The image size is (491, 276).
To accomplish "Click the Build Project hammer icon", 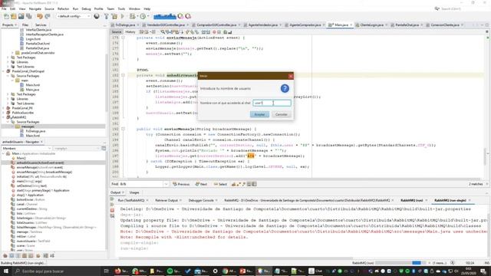I will pyautogui.click(x=107, y=16).
